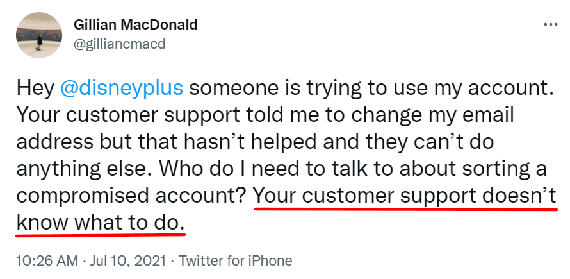This screenshot has height=279, width=570.
Task: Open the Twitter for iPhone source link
Action: (235, 261)
